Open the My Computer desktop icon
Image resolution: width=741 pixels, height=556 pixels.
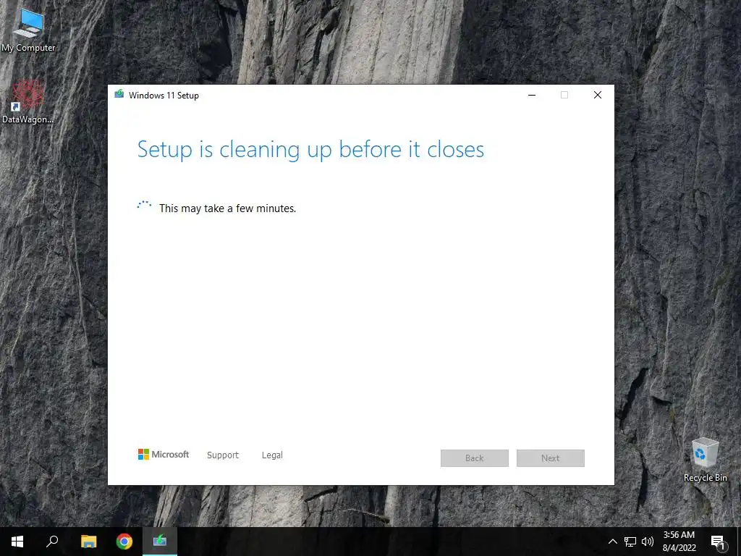(x=28, y=30)
